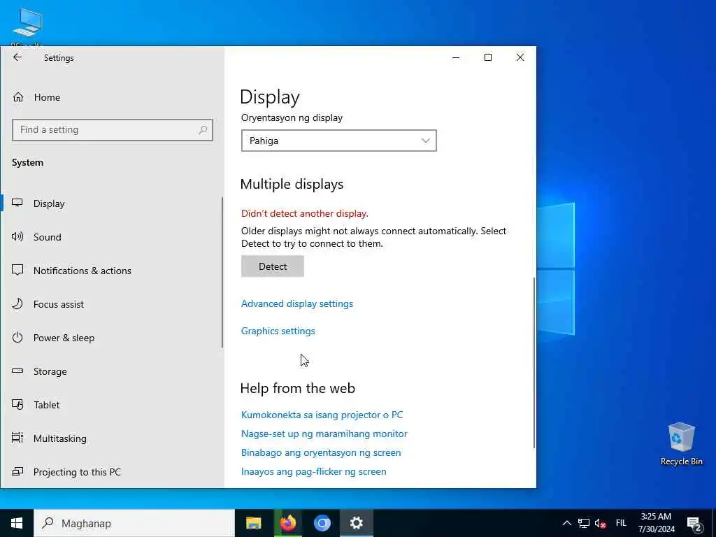Launch Firefox from the taskbar
This screenshot has height=537, width=716.
coord(287,523)
